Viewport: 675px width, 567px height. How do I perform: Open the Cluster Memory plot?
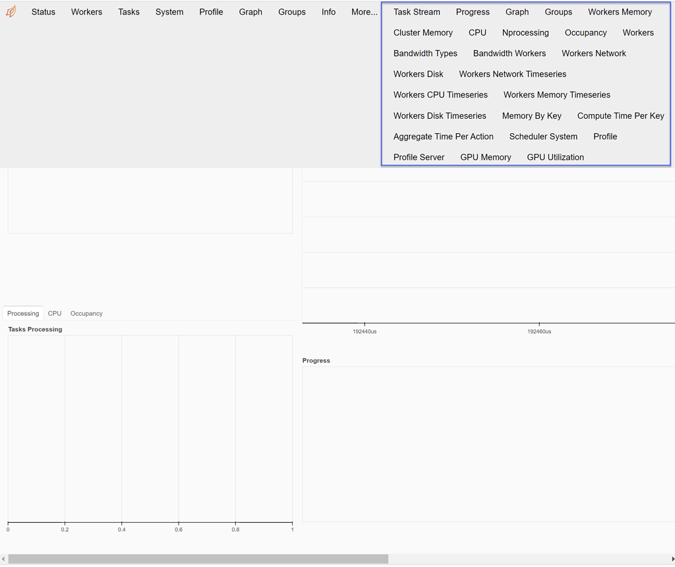(x=423, y=32)
